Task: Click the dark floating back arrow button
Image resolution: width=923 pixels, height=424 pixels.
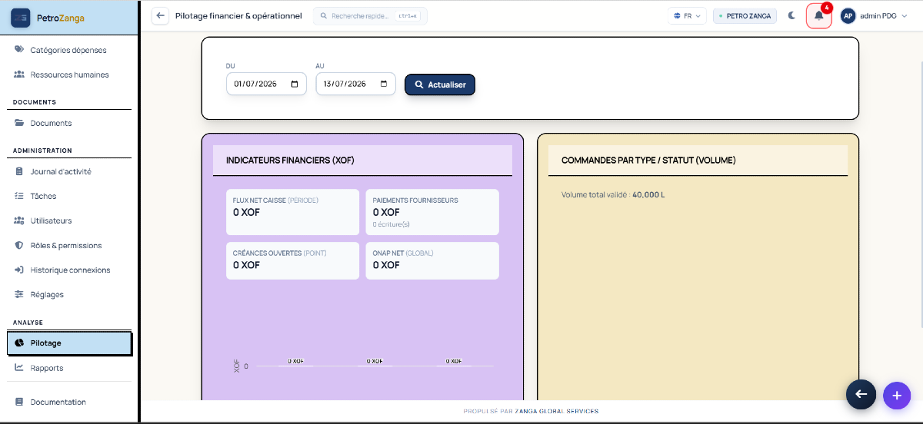Action: [x=861, y=394]
